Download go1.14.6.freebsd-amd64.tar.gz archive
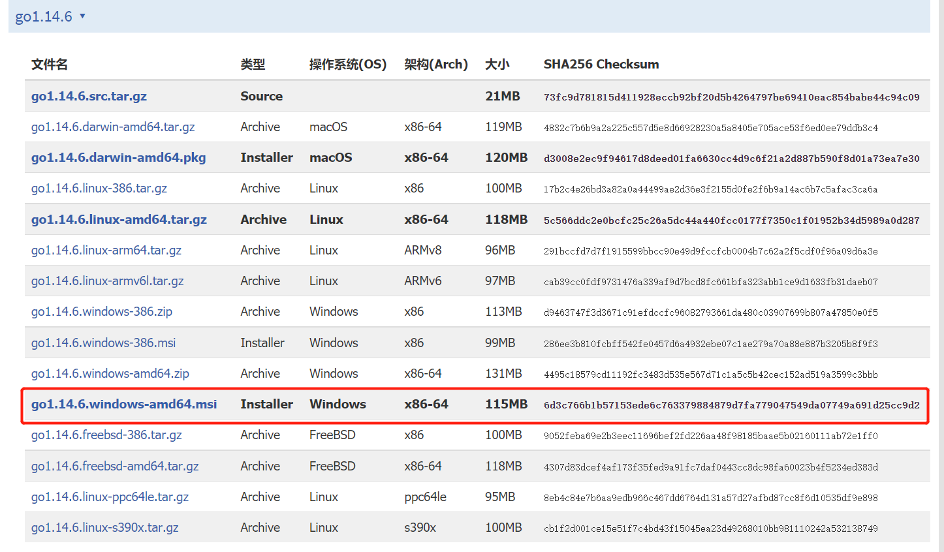944x552 pixels. [115, 466]
